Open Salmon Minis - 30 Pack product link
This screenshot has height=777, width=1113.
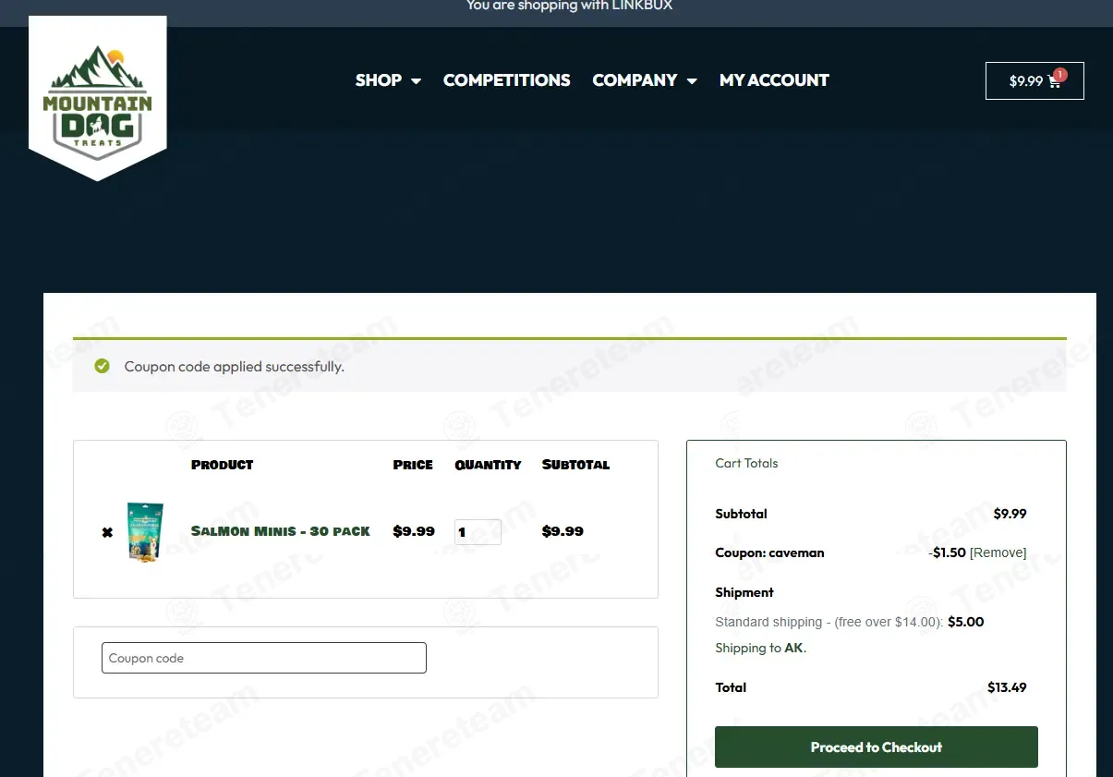pyautogui.click(x=281, y=531)
